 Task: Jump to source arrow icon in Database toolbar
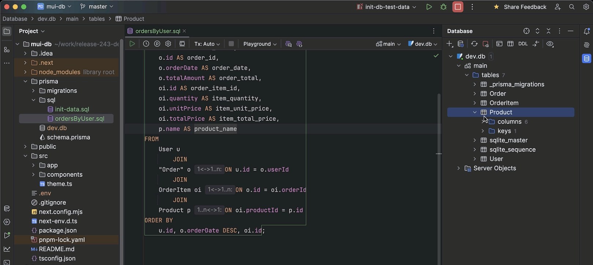(536, 44)
